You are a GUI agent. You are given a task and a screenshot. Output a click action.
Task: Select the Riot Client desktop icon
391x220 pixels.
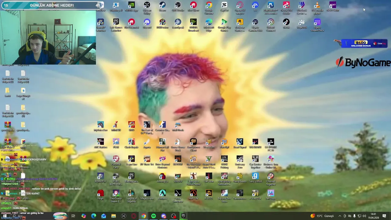[193, 7]
